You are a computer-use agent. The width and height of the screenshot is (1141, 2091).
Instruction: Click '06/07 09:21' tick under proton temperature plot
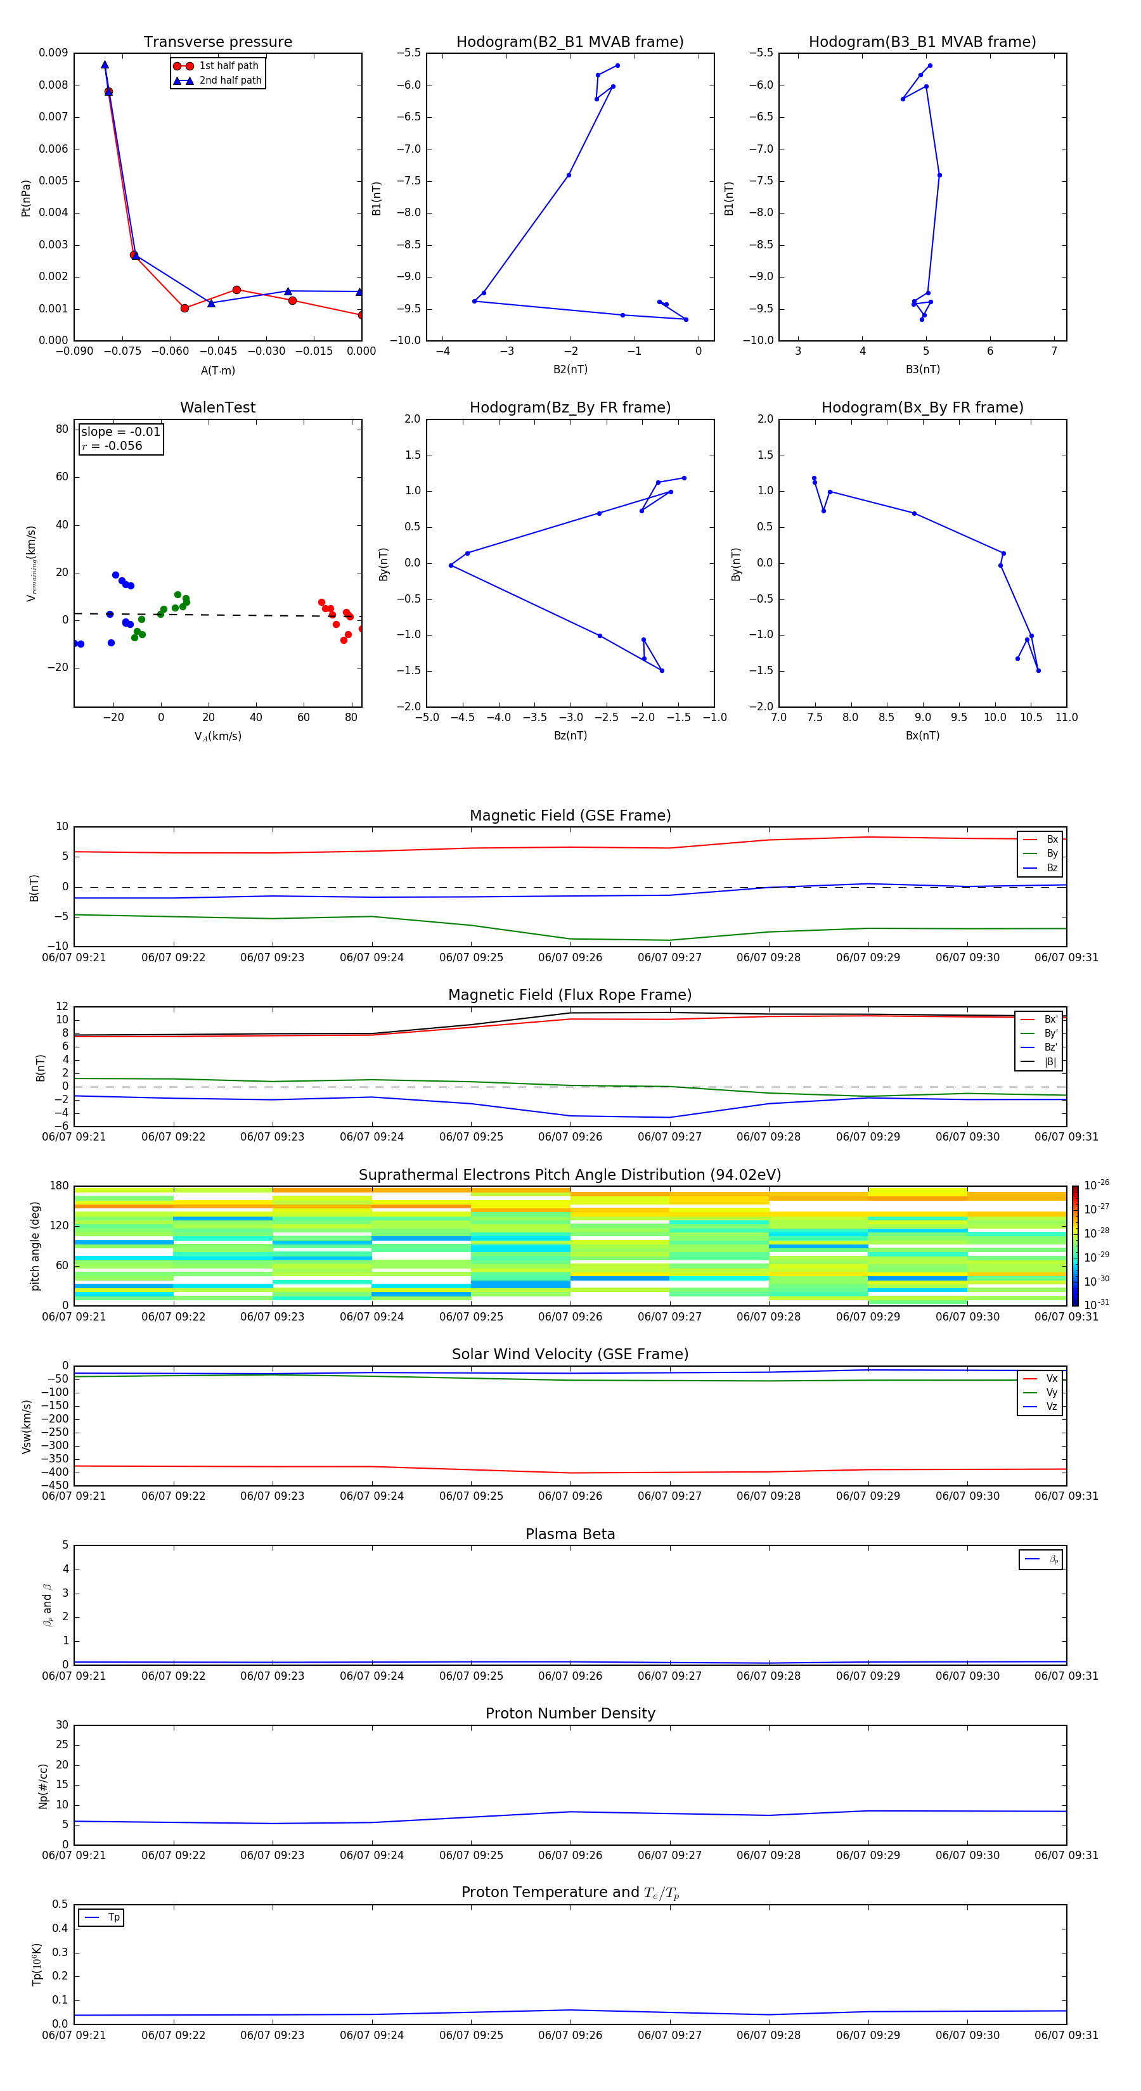[x=74, y=2035]
